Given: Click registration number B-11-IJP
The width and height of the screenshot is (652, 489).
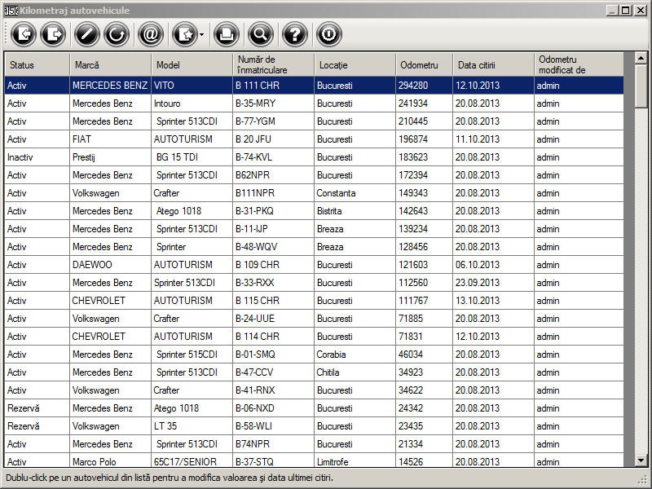Looking at the screenshot, I should coord(273,229).
